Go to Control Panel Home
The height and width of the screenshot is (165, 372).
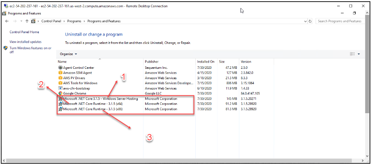24,32
